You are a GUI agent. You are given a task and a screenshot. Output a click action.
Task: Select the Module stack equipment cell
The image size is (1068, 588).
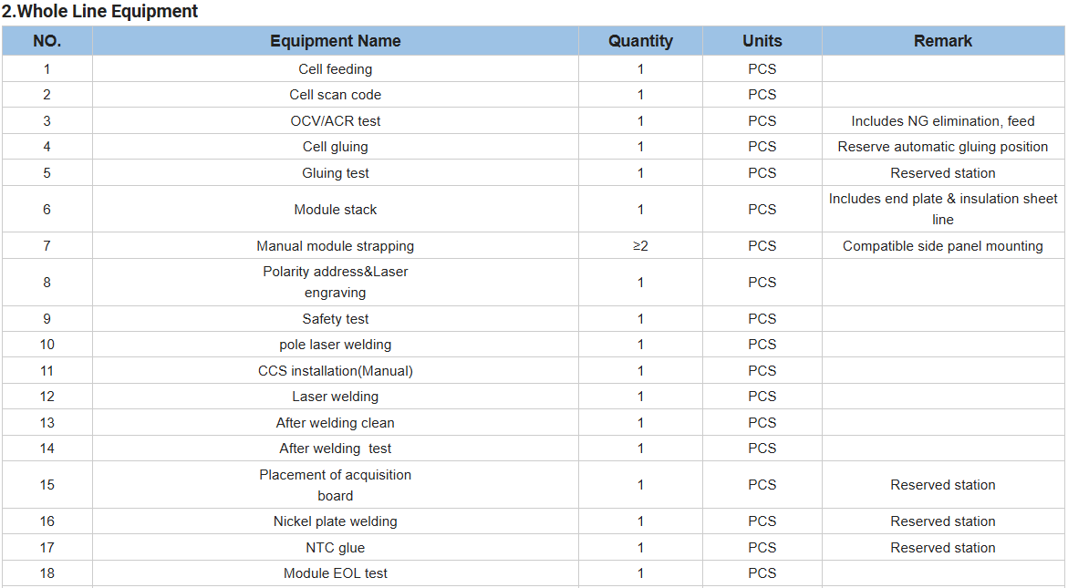pyautogui.click(x=335, y=210)
